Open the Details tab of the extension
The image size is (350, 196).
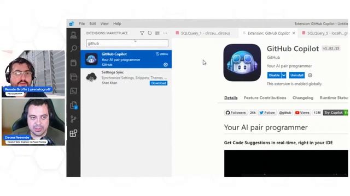pos(231,98)
